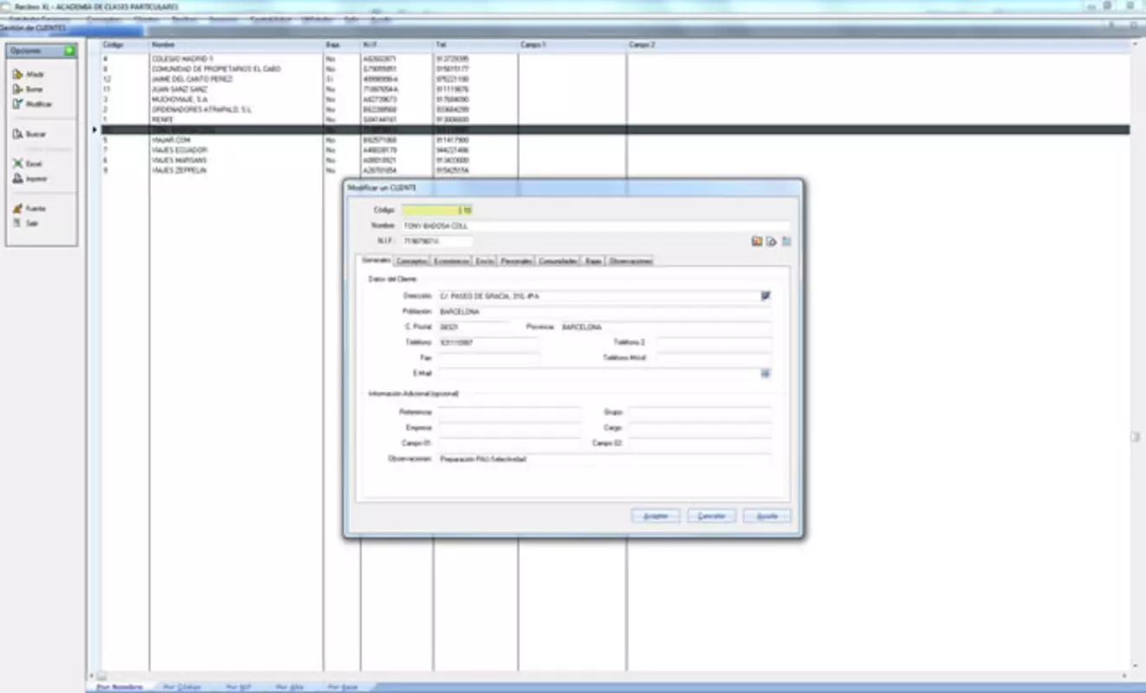This screenshot has height=693, width=1146.
Task: Select the VIAJES ZEPPELIN row
Action: (615, 170)
